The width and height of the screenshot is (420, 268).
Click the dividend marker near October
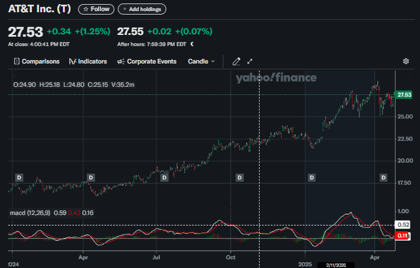pyautogui.click(x=239, y=177)
